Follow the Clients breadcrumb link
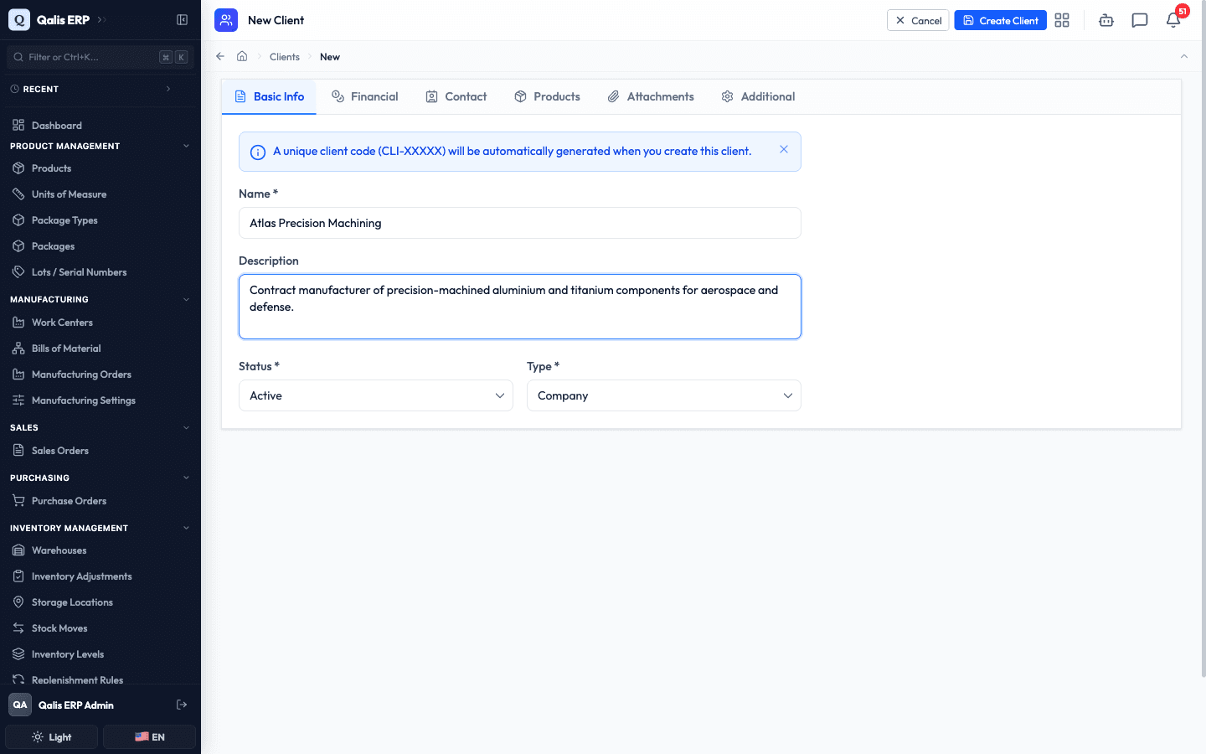The height and width of the screenshot is (754, 1206). click(285, 57)
